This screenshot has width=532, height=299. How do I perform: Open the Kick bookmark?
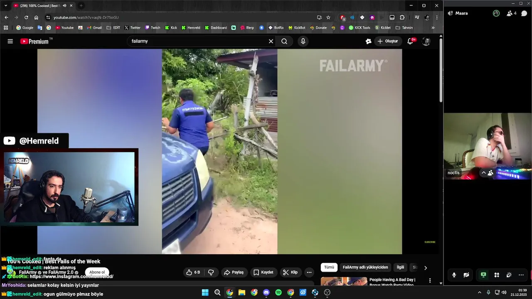[x=171, y=28]
